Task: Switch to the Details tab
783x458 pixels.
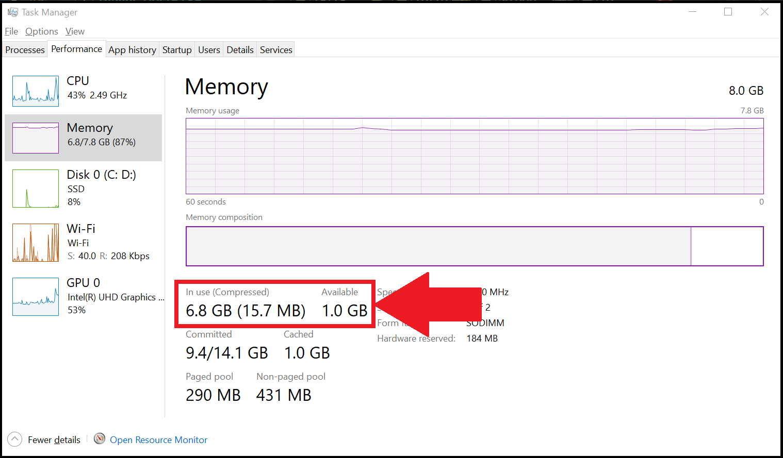Action: tap(240, 50)
